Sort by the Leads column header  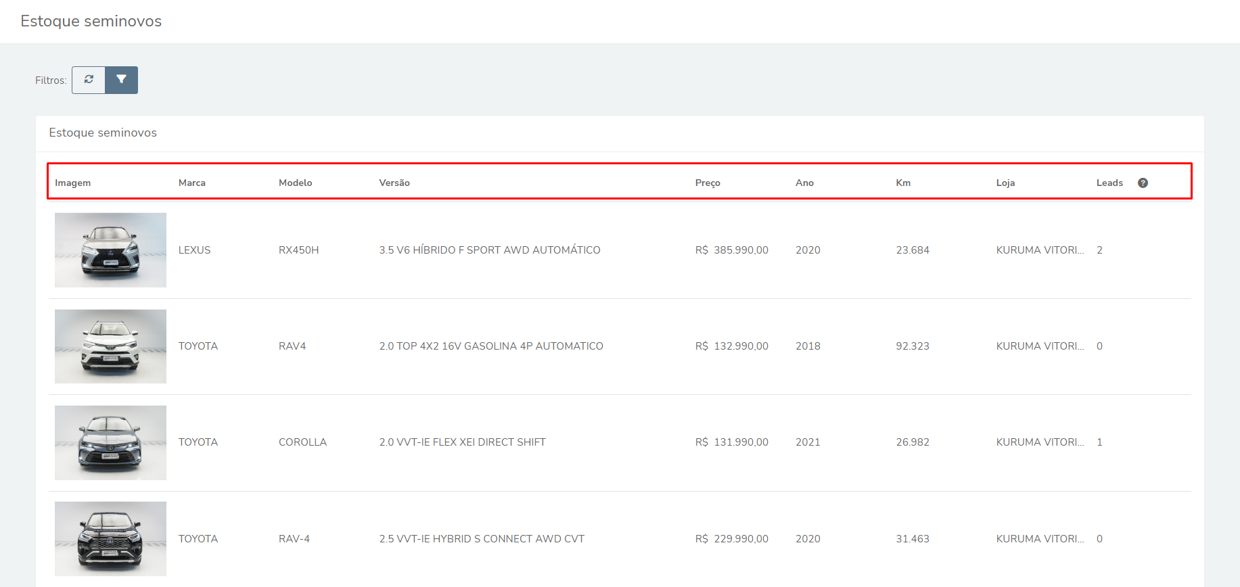[x=1109, y=183]
